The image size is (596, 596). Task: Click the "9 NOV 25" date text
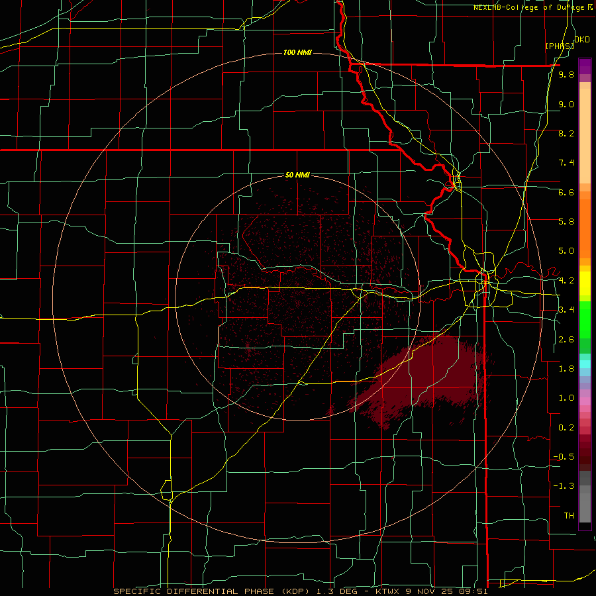(x=429, y=591)
